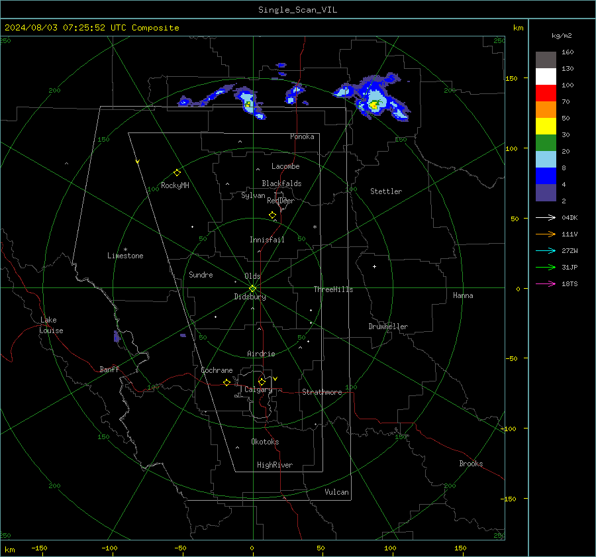596x557 pixels.
Task: Click the gray 130-160 kg/m2 legend swatch
Action: tap(546, 60)
